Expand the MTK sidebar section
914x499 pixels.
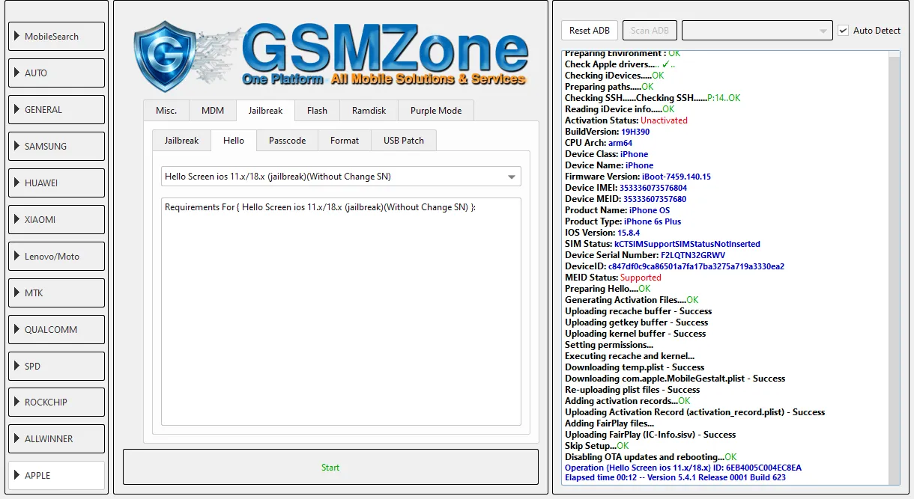57,293
